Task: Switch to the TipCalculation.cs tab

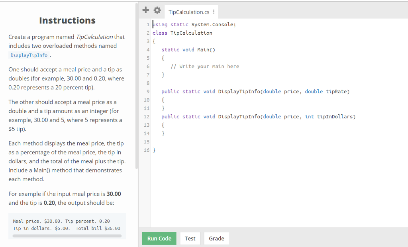Action: point(188,12)
